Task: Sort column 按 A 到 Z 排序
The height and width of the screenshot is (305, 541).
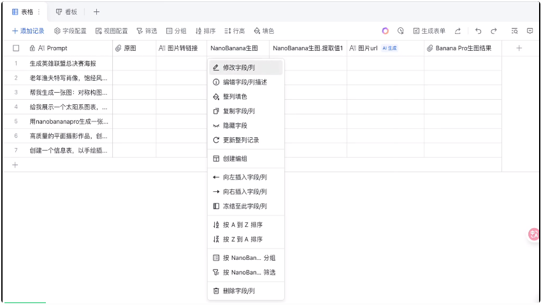Action: tap(246, 224)
